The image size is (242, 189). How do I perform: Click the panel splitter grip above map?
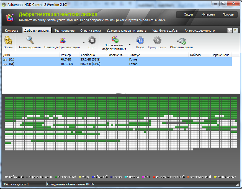point(121,94)
